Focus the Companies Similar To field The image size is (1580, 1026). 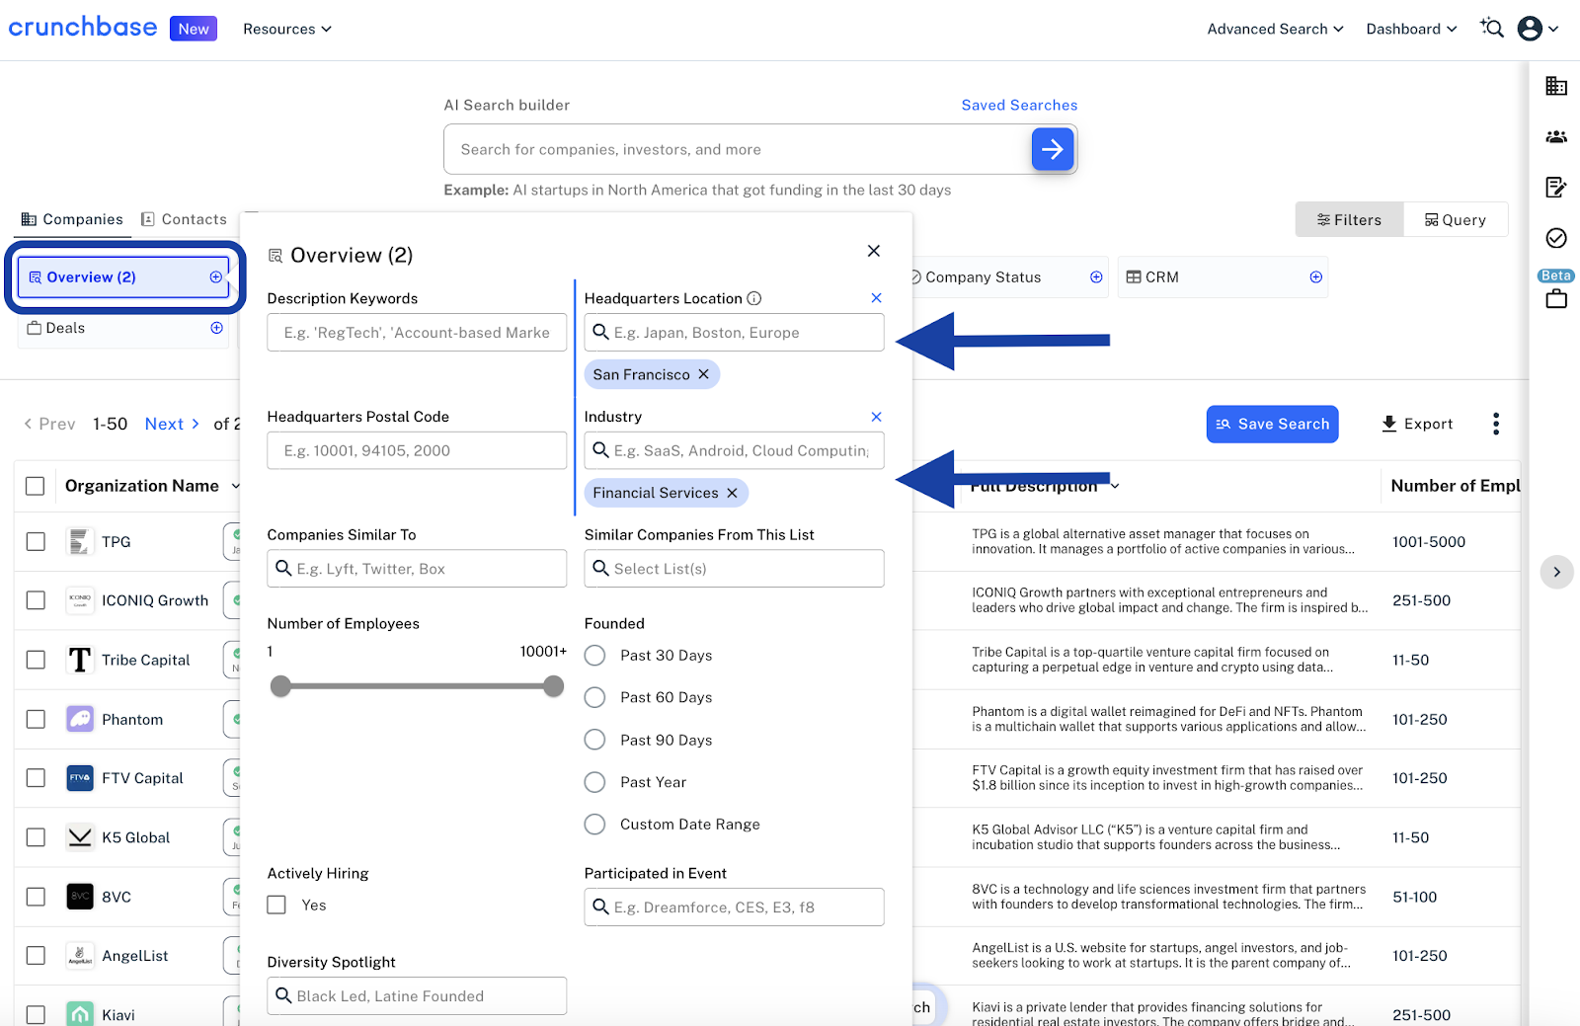[417, 569]
